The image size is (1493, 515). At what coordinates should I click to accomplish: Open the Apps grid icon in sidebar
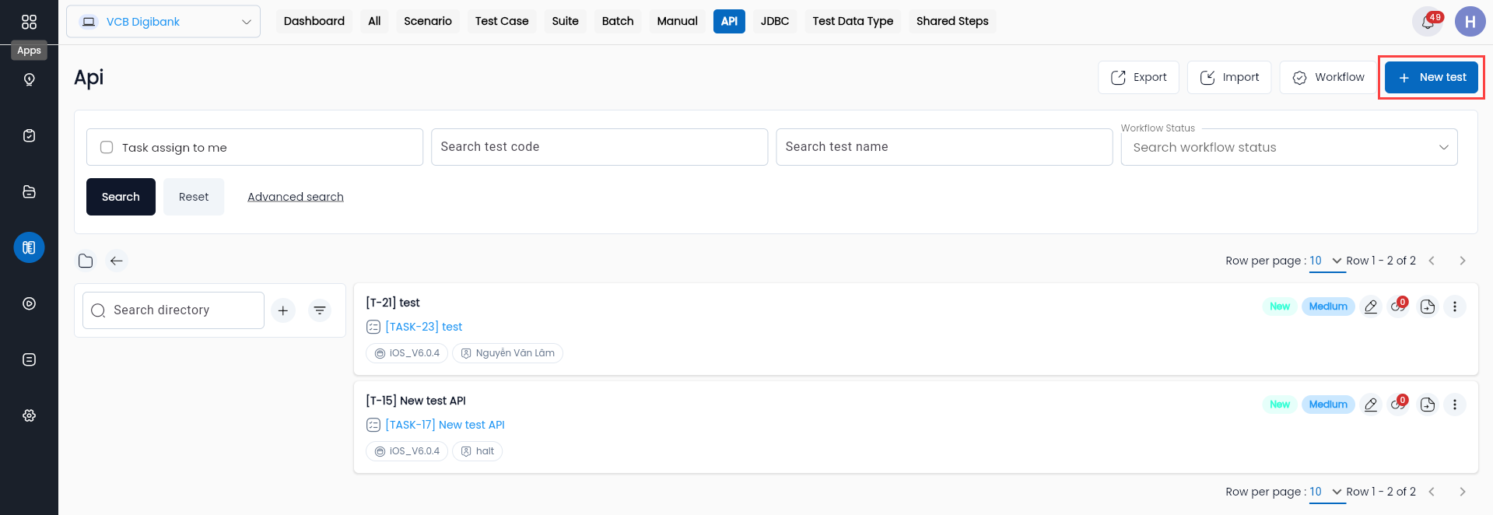(29, 22)
